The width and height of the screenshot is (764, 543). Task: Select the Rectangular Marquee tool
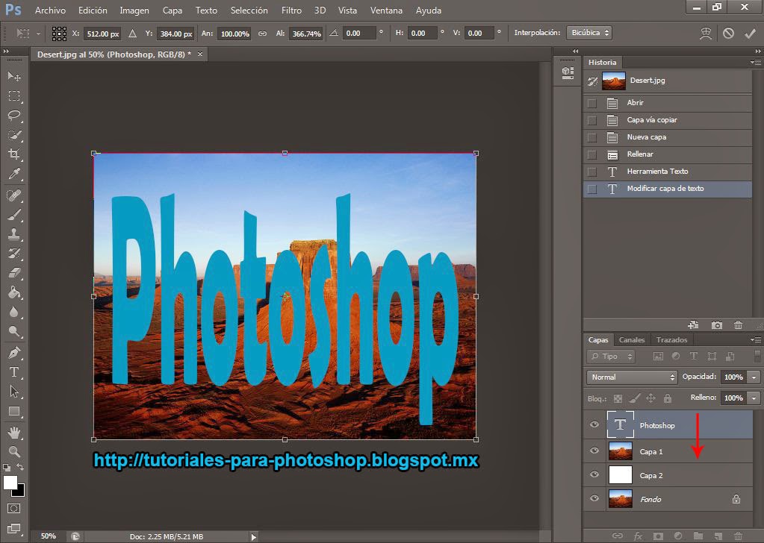(x=14, y=96)
